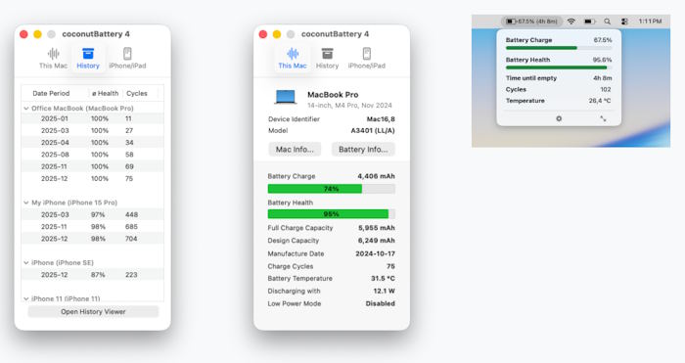The width and height of the screenshot is (685, 363).
Task: Select History tab in the history-table window
Action: tap(88, 58)
